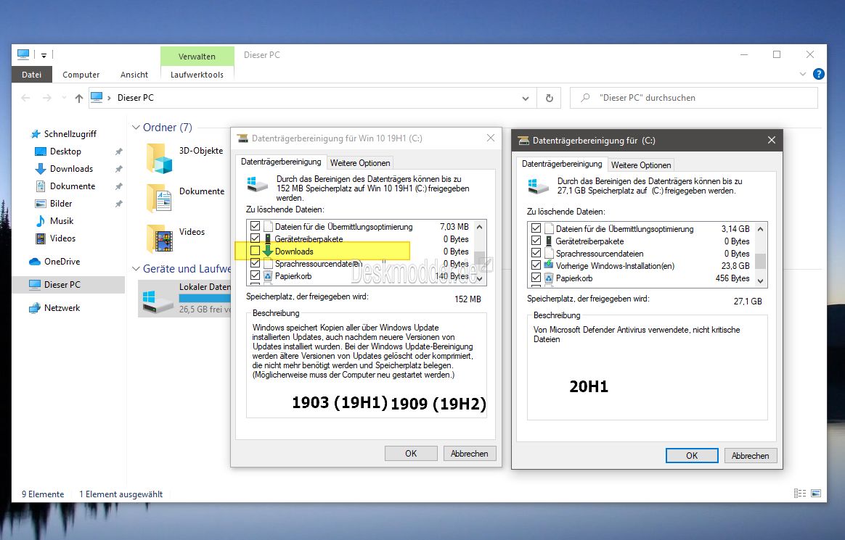Click the "Dieser PC" durchsuchen search field
The image size is (845, 540).
693,98
